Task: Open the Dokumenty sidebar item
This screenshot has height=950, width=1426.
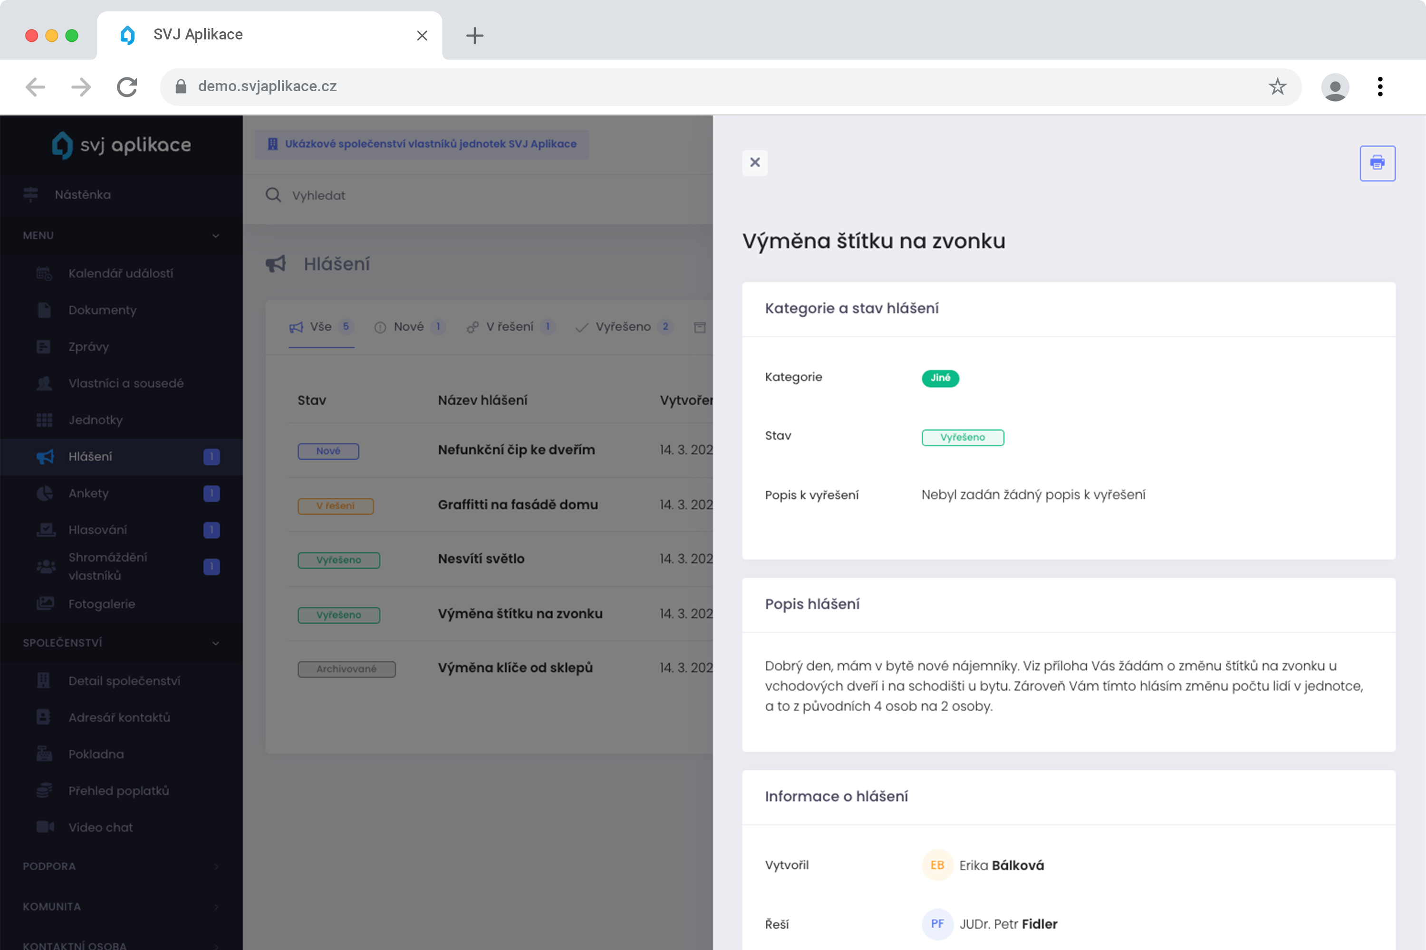Action: [103, 310]
